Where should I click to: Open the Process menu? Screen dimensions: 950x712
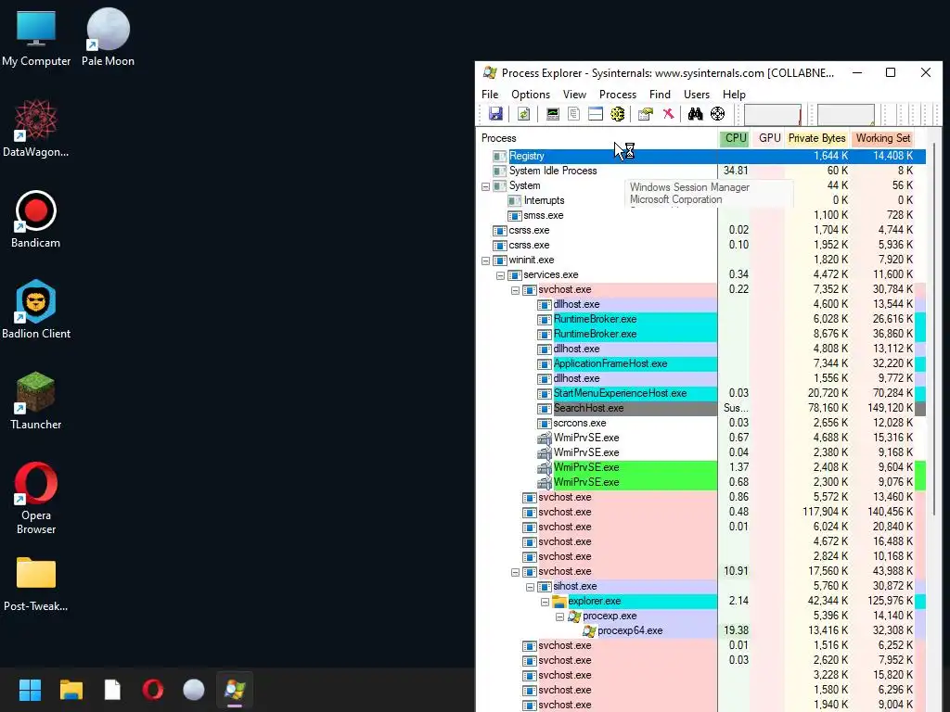coord(617,95)
